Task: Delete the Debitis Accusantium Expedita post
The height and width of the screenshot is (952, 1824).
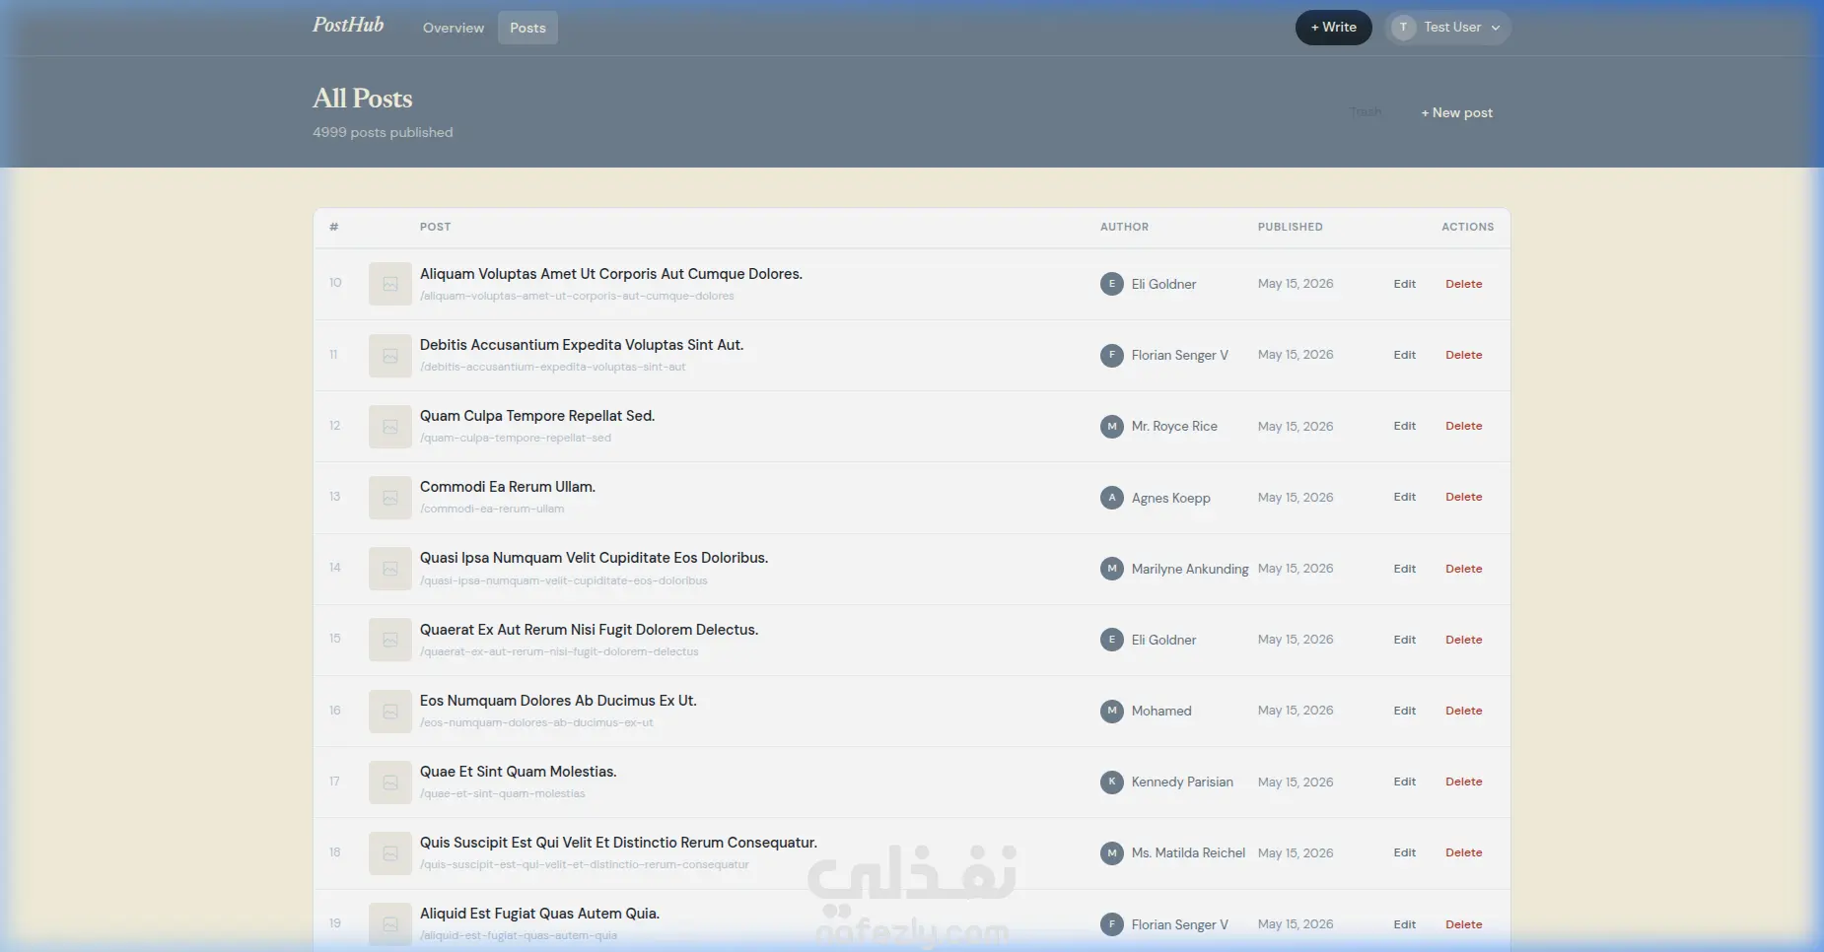Action: (1463, 355)
